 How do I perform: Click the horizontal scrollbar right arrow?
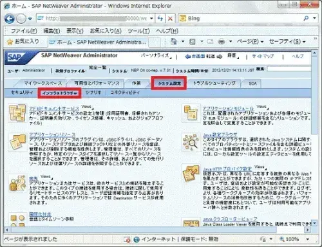click(x=308, y=230)
